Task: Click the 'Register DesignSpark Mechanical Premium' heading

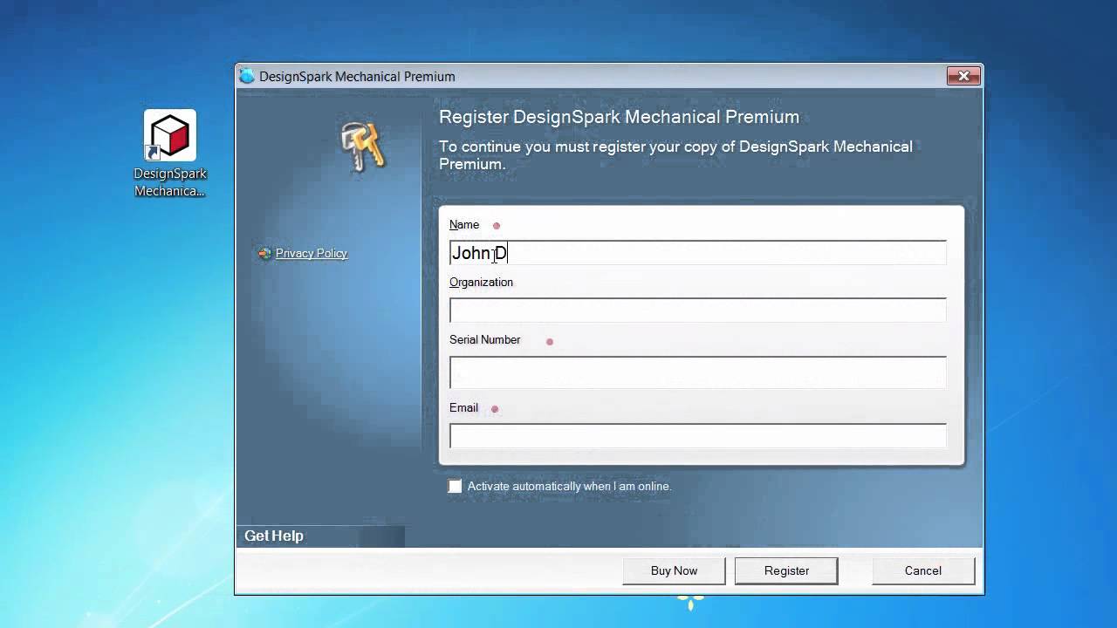Action: (619, 117)
